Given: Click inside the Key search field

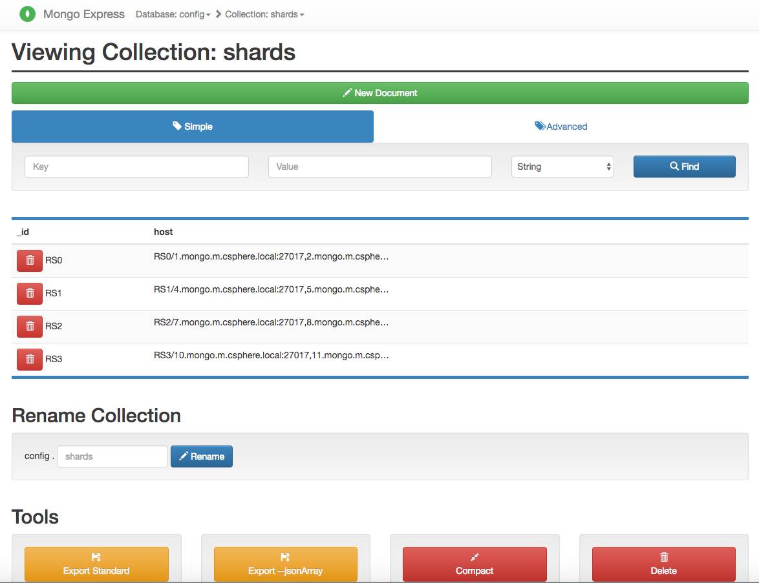Looking at the screenshot, I should click(136, 166).
